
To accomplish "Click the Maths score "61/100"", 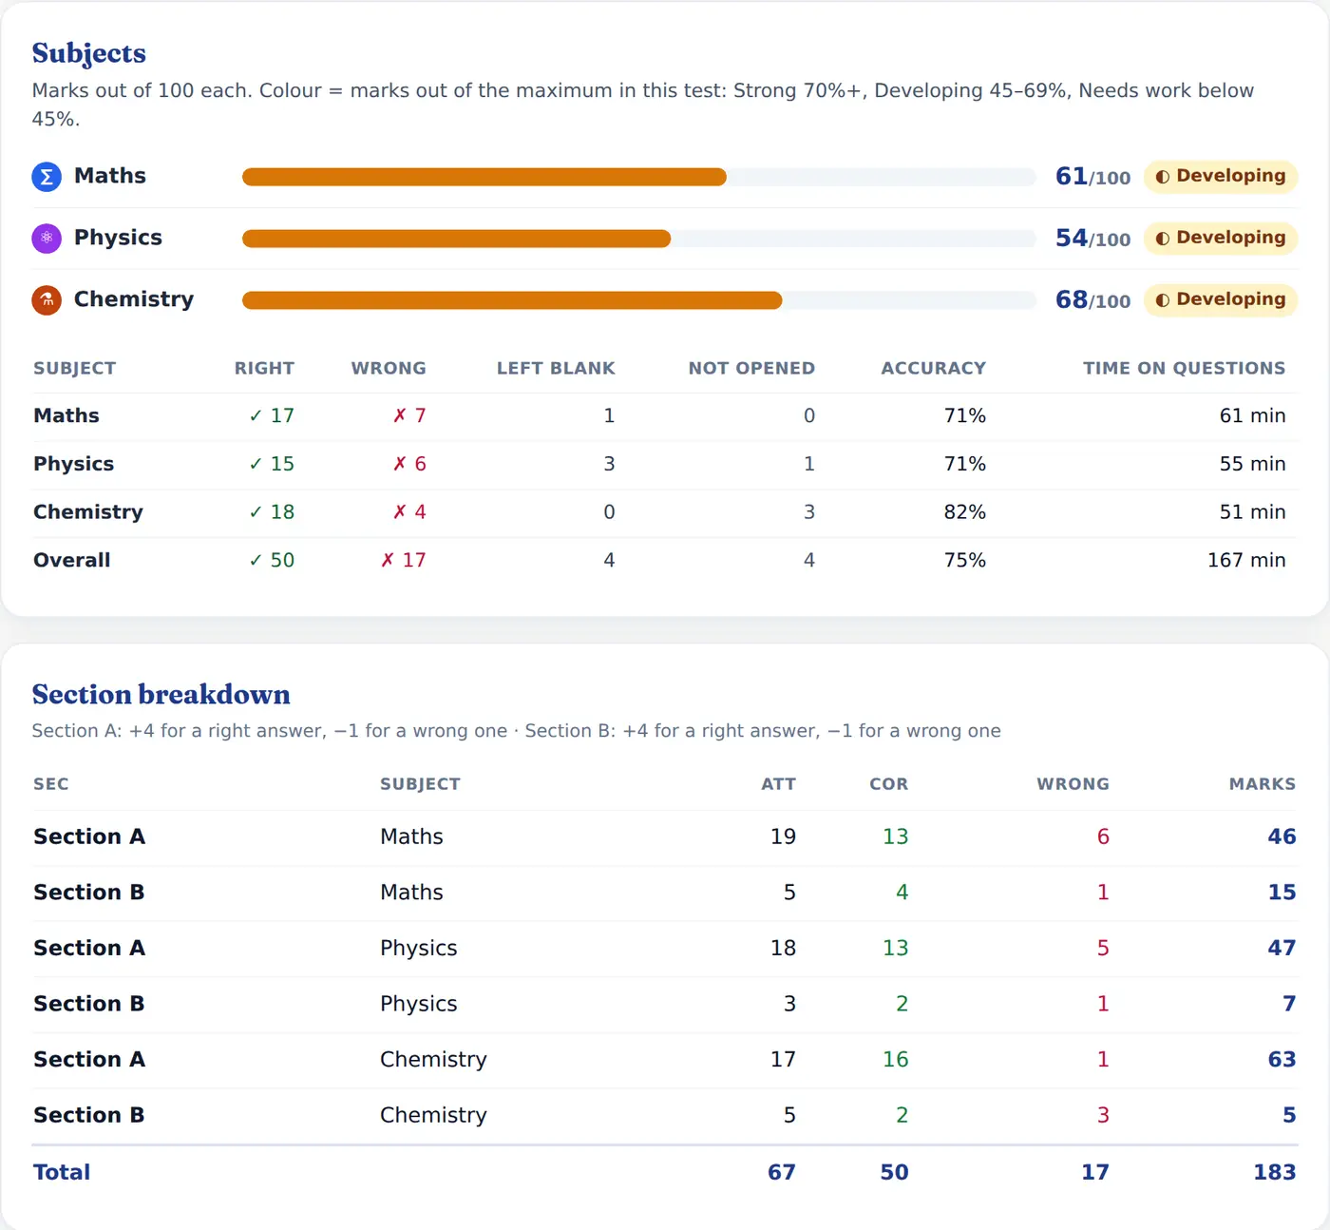I will [x=1092, y=177].
